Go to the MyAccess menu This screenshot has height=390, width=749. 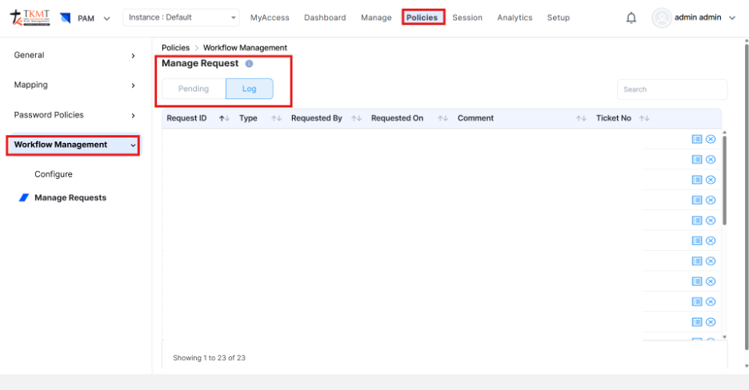point(270,18)
